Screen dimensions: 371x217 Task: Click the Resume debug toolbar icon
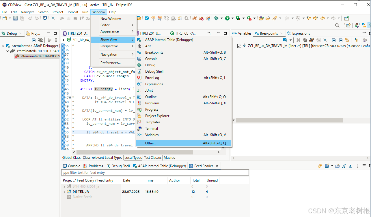(62, 18)
